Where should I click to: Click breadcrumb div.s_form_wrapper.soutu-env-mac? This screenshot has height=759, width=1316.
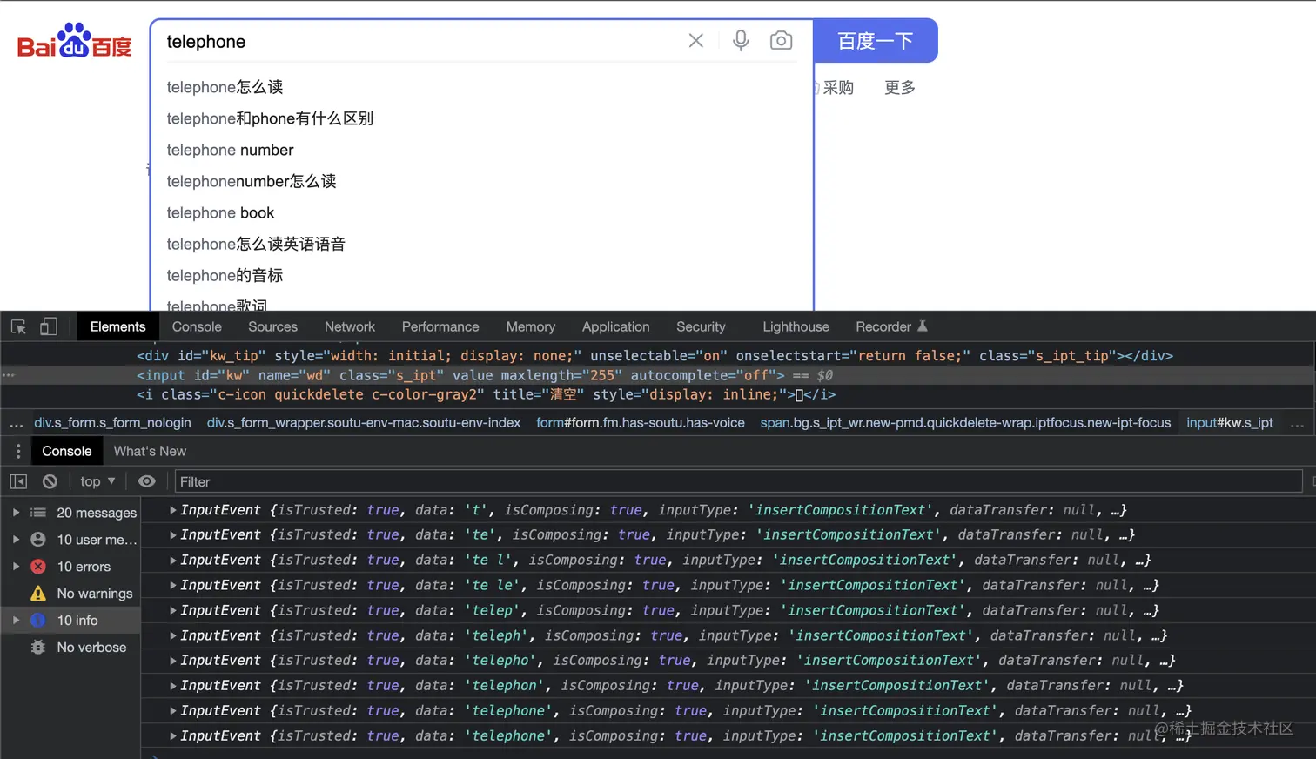(x=364, y=422)
